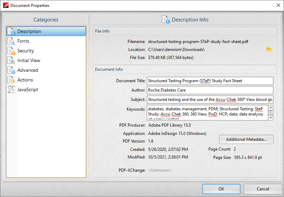Click into the Subject field
Viewport: 284px width, 197px height.
click(x=210, y=100)
